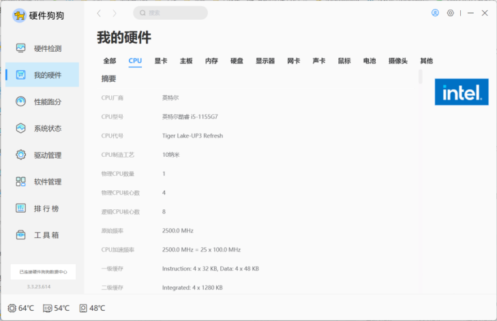Click 逻辑CPU核心数 label

pyautogui.click(x=121, y=212)
